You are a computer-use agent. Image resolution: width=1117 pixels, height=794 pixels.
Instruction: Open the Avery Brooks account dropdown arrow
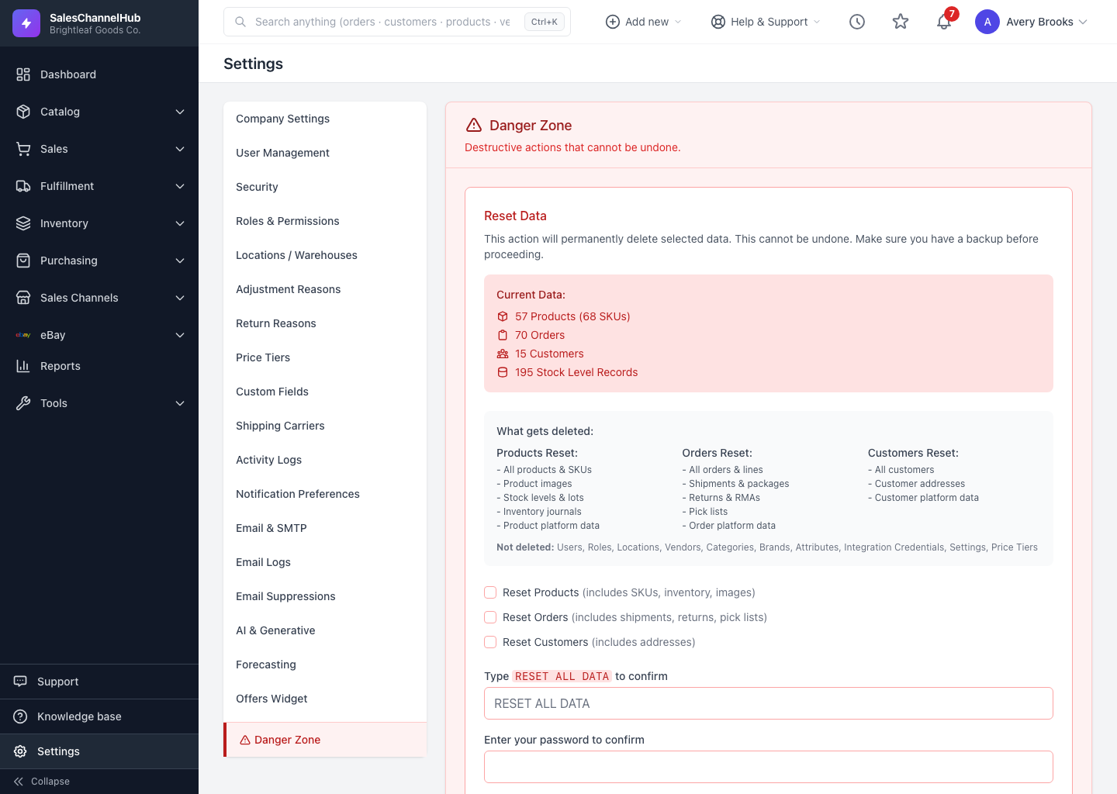[x=1084, y=22]
